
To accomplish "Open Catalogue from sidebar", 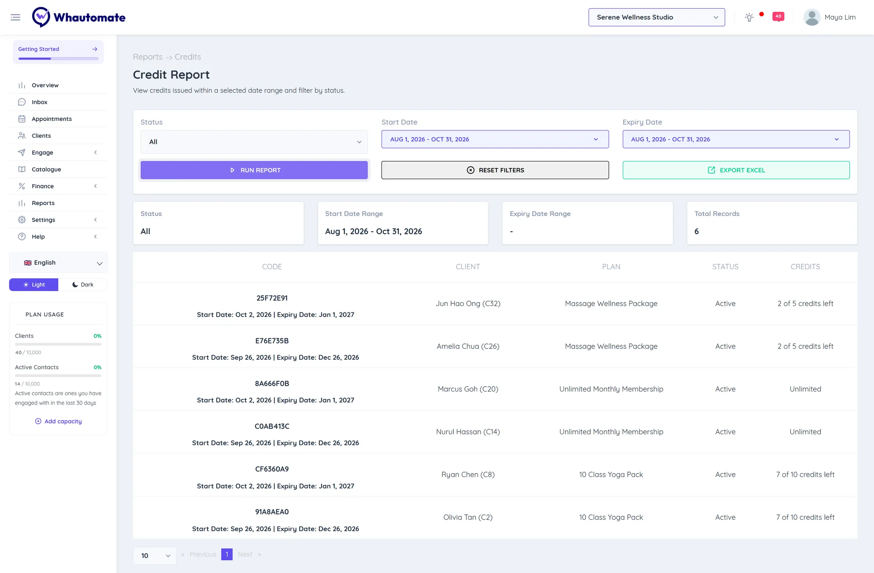I will 46,170.
